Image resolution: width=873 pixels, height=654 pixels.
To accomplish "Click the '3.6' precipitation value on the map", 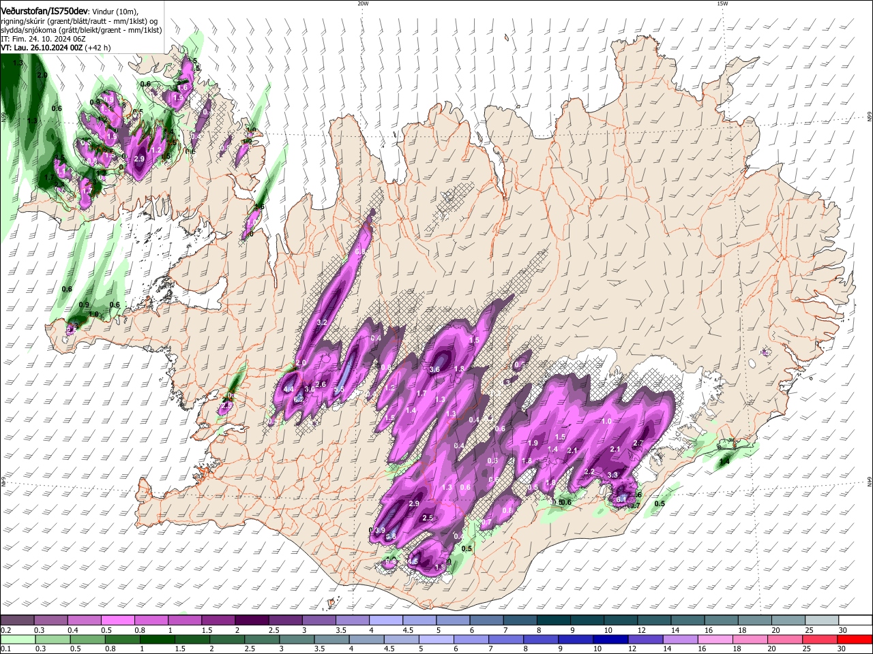I will (434, 369).
